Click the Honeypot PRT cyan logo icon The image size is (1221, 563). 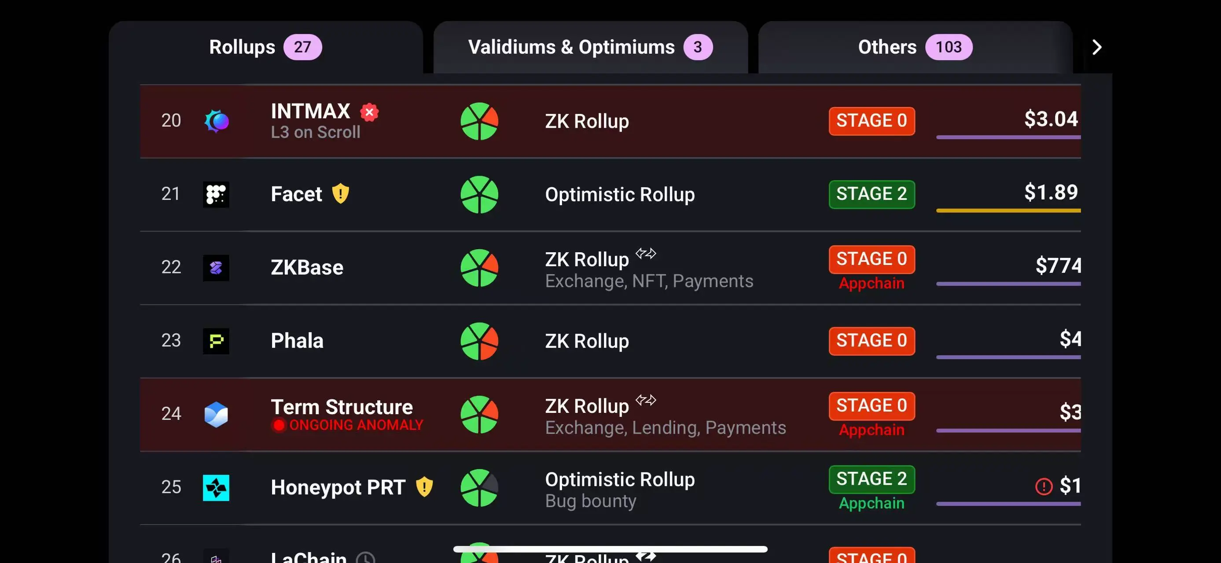[x=216, y=488]
